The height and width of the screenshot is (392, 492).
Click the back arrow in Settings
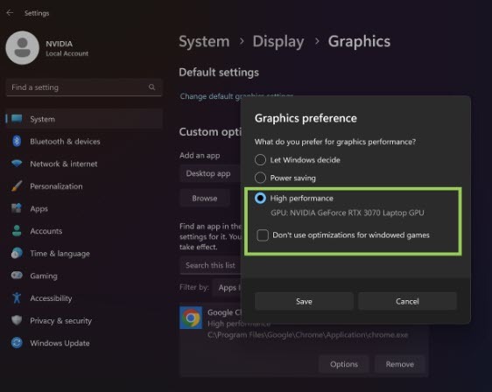10,13
